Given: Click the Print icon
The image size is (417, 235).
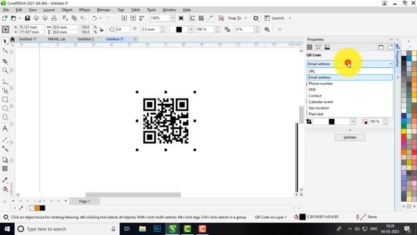Looking at the screenshot, I should (54, 18).
